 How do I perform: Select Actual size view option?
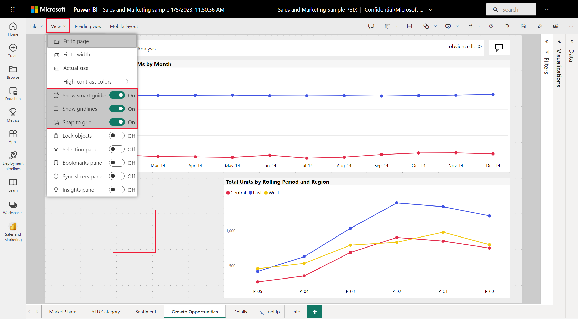[75, 68]
